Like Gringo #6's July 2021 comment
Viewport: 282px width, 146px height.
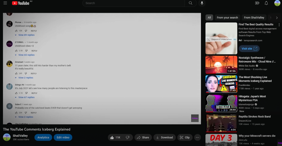pos(16,93)
